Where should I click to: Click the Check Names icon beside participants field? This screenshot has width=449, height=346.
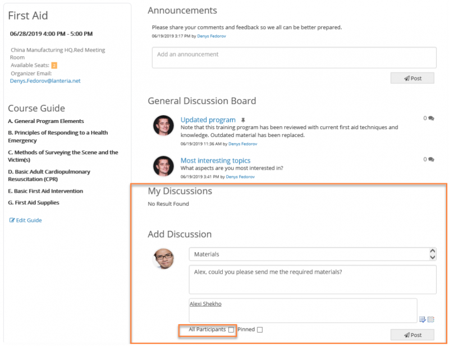coord(423,319)
